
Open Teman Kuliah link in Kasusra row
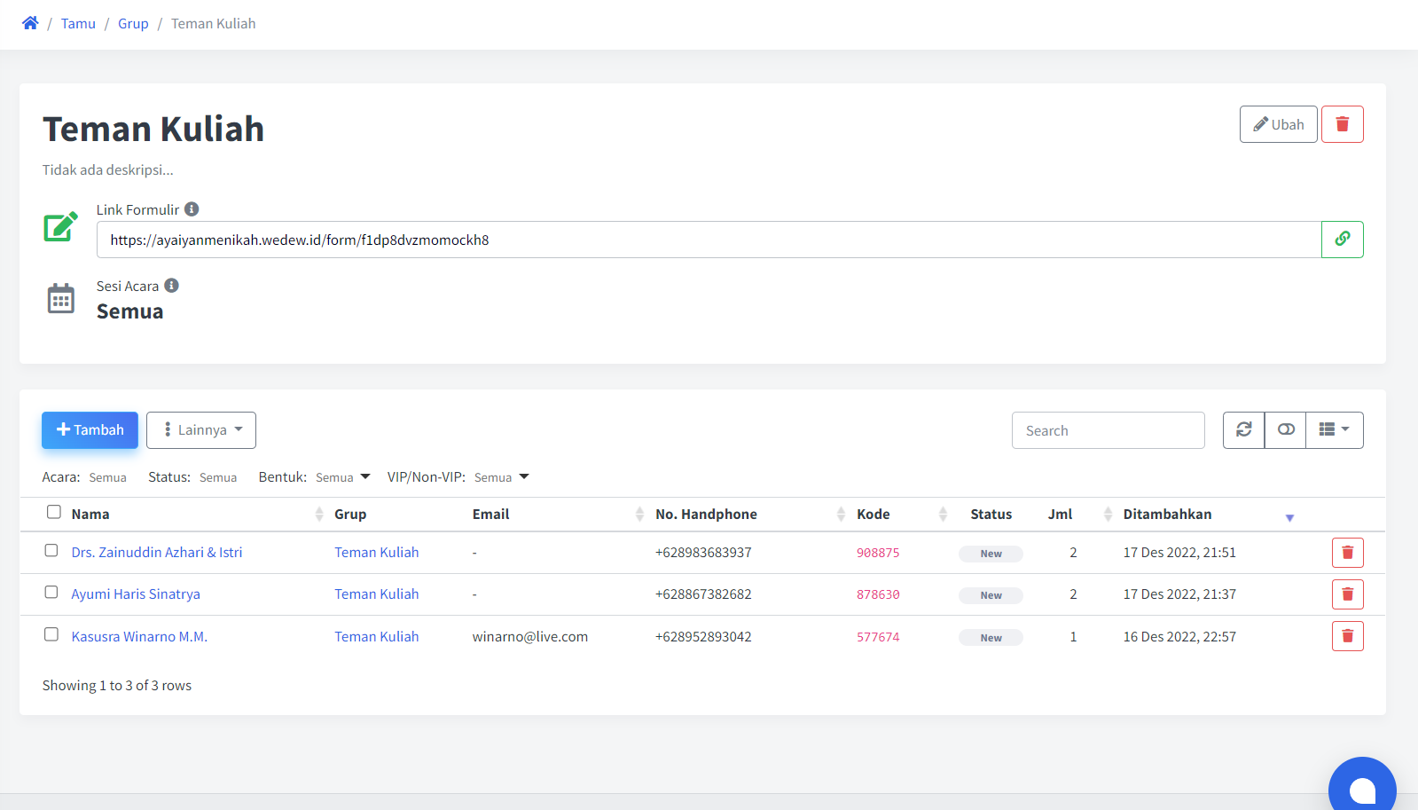(376, 637)
